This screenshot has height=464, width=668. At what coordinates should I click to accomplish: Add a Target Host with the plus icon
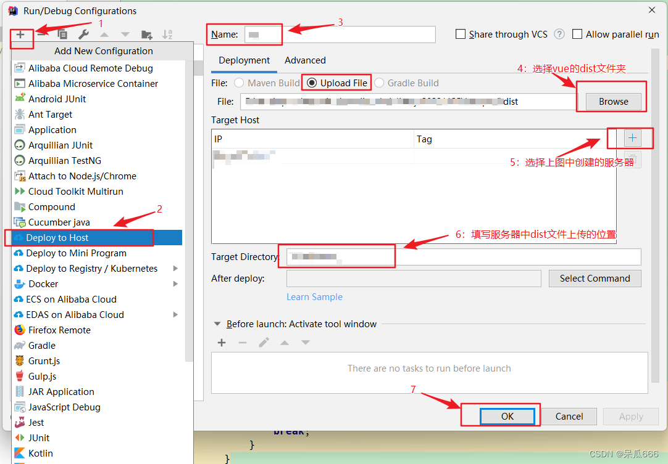[632, 138]
